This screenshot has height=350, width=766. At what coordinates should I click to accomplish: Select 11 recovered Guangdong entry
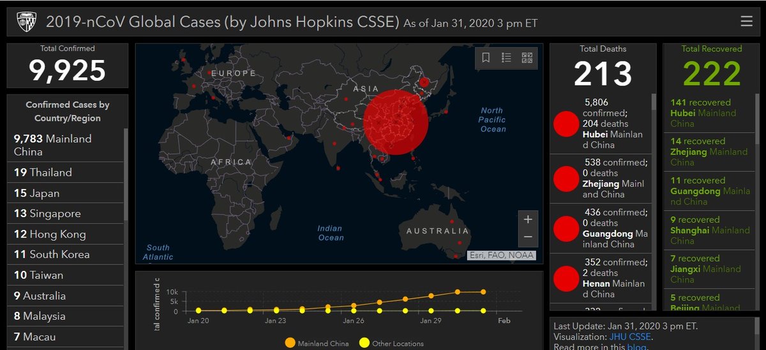[709, 191]
